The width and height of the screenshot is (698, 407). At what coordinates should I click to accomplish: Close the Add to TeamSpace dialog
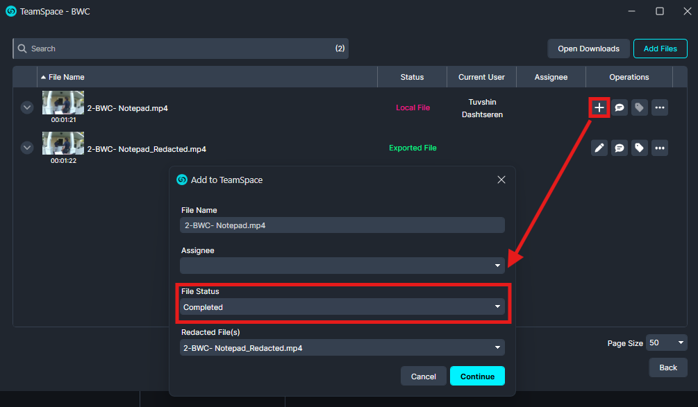501,180
